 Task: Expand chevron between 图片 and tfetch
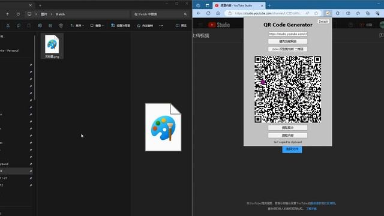(x=52, y=14)
